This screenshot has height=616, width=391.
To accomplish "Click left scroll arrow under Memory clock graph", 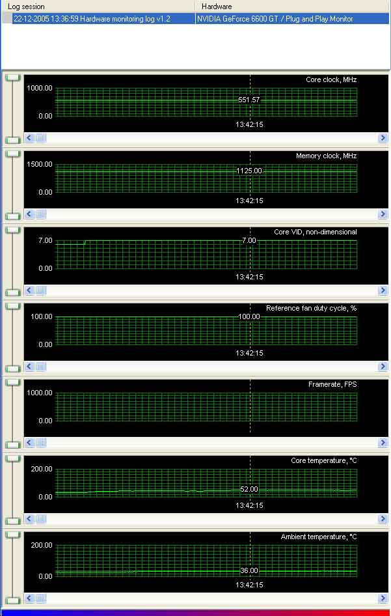I will 29,214.
